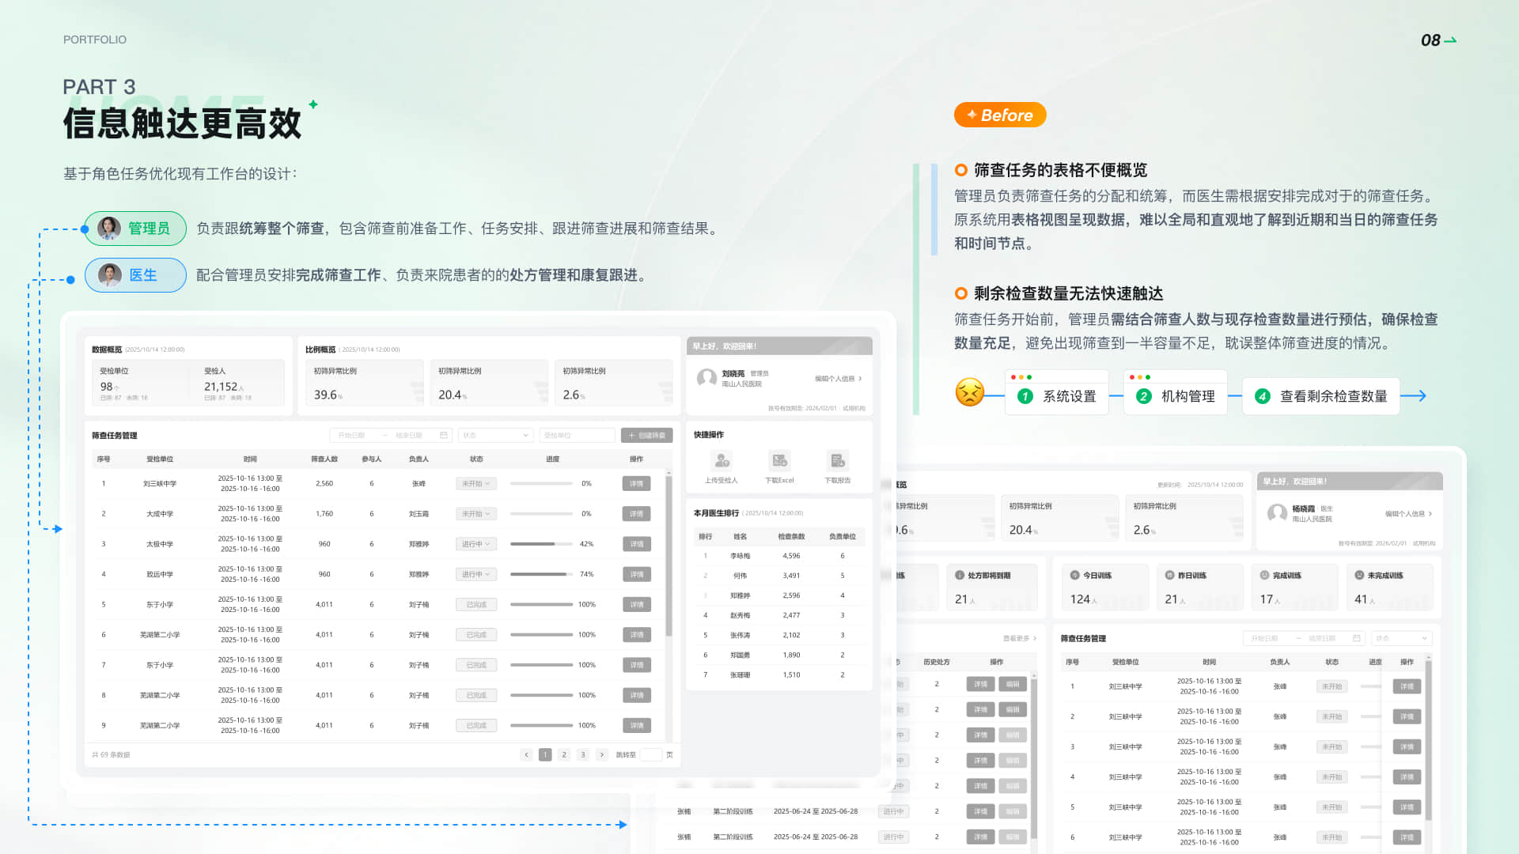Open 详情 for doctor dashboard task row 1

tap(1407, 686)
